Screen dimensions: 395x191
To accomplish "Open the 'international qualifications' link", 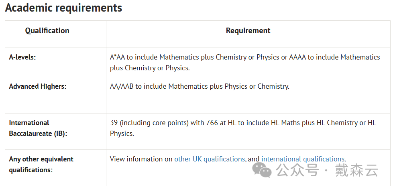I will click(x=303, y=159).
